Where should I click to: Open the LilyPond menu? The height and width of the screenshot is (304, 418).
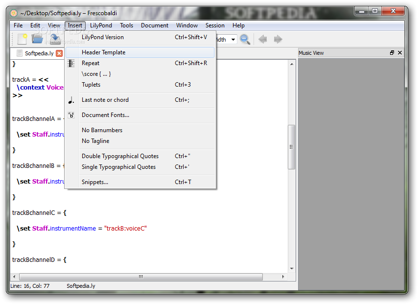point(101,25)
